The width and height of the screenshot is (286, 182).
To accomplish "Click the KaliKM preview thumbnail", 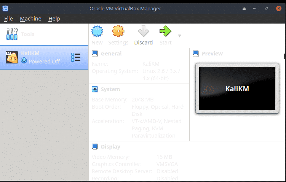I will pos(237,88).
